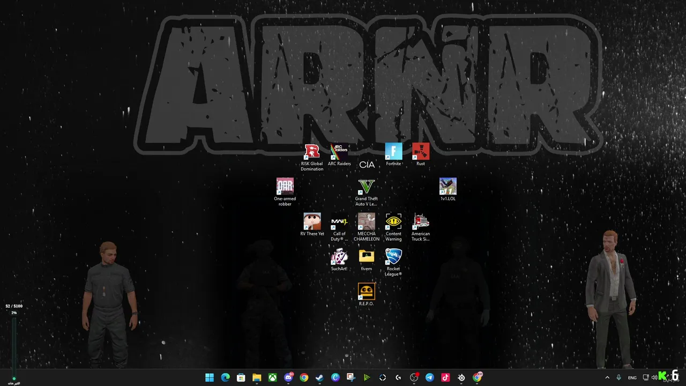Select the SuchArt! desktop shortcut

[x=339, y=259]
